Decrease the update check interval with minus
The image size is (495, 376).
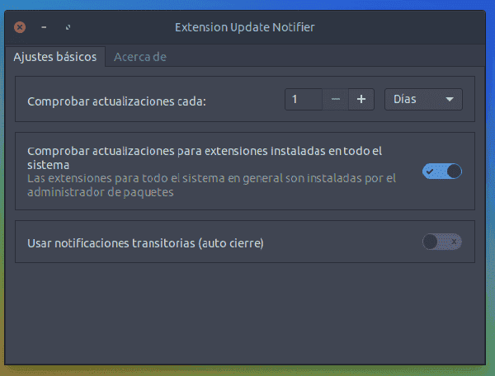[x=336, y=100]
